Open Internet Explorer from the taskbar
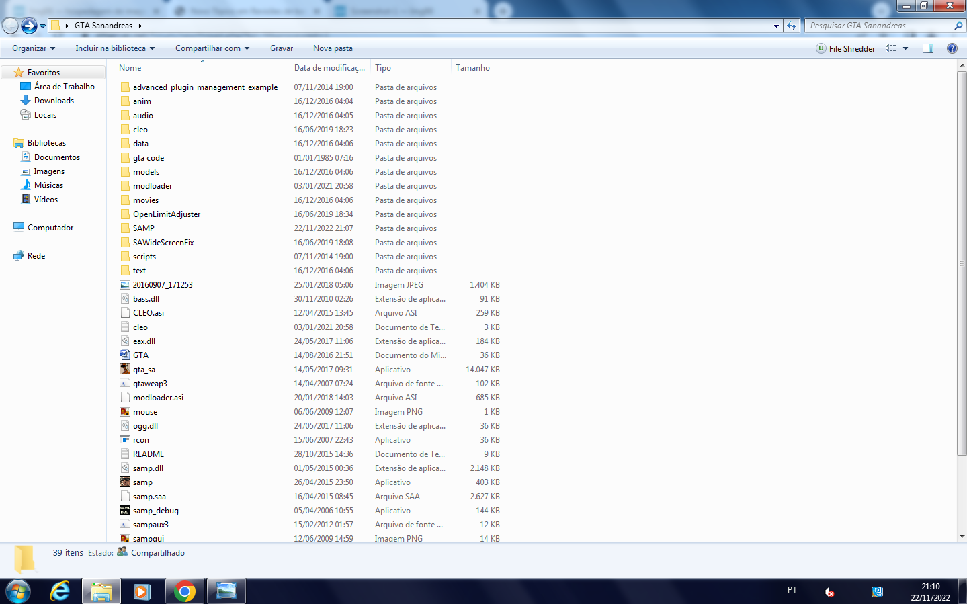 [x=60, y=591]
